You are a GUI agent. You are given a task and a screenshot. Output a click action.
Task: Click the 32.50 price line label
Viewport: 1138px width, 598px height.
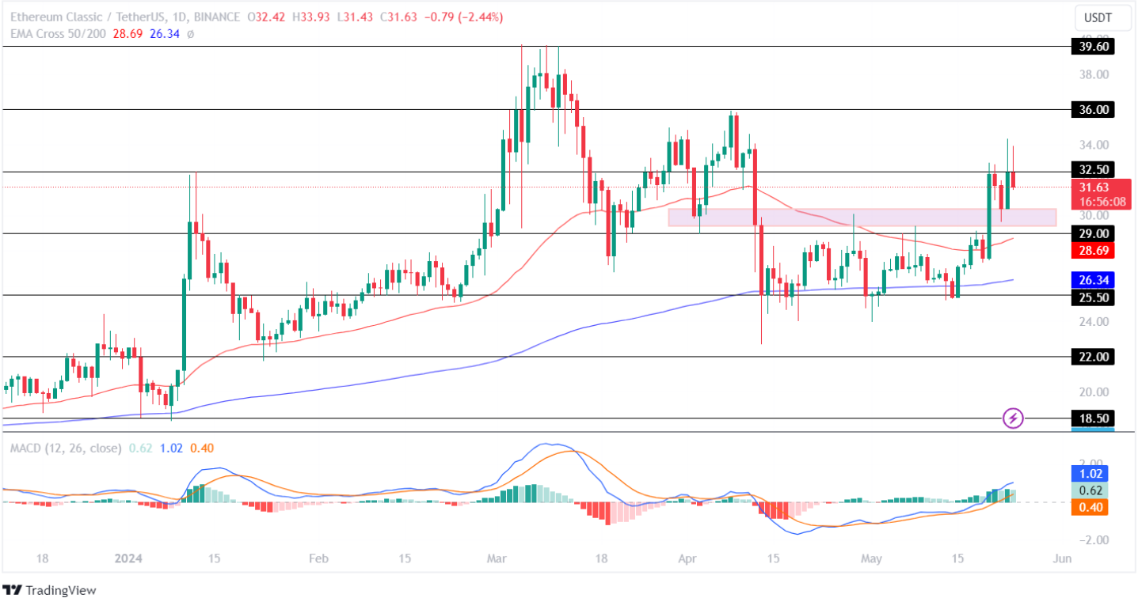[x=1093, y=170]
